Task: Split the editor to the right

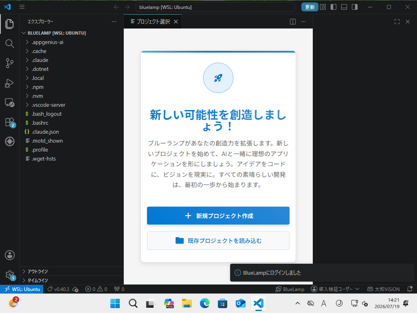Action: pyautogui.click(x=292, y=22)
